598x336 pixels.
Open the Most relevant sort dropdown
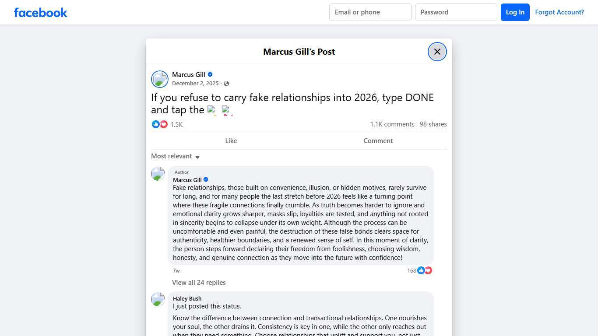tap(175, 156)
